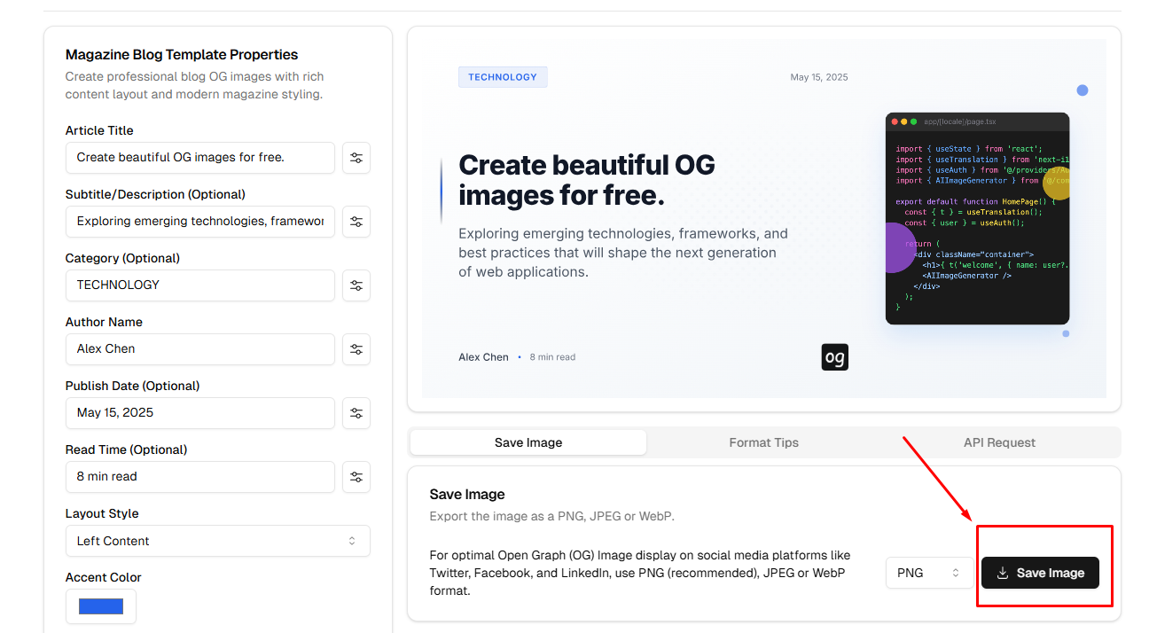Viewport: 1149px width, 633px height.
Task: Click the code editor thumbnail in preview
Action: coord(977,218)
